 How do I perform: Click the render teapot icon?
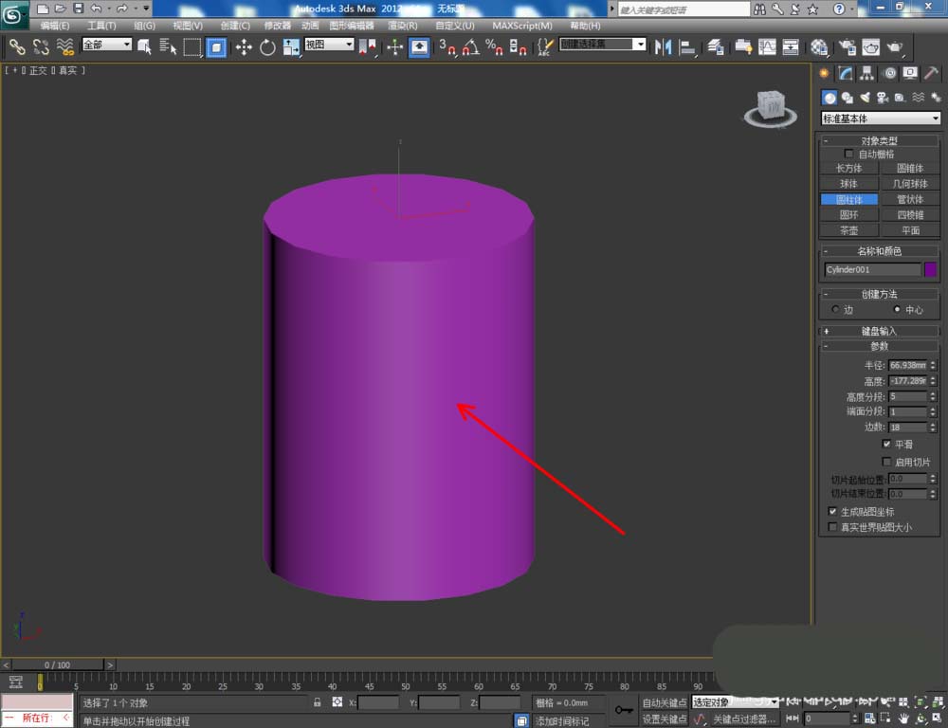(x=894, y=46)
